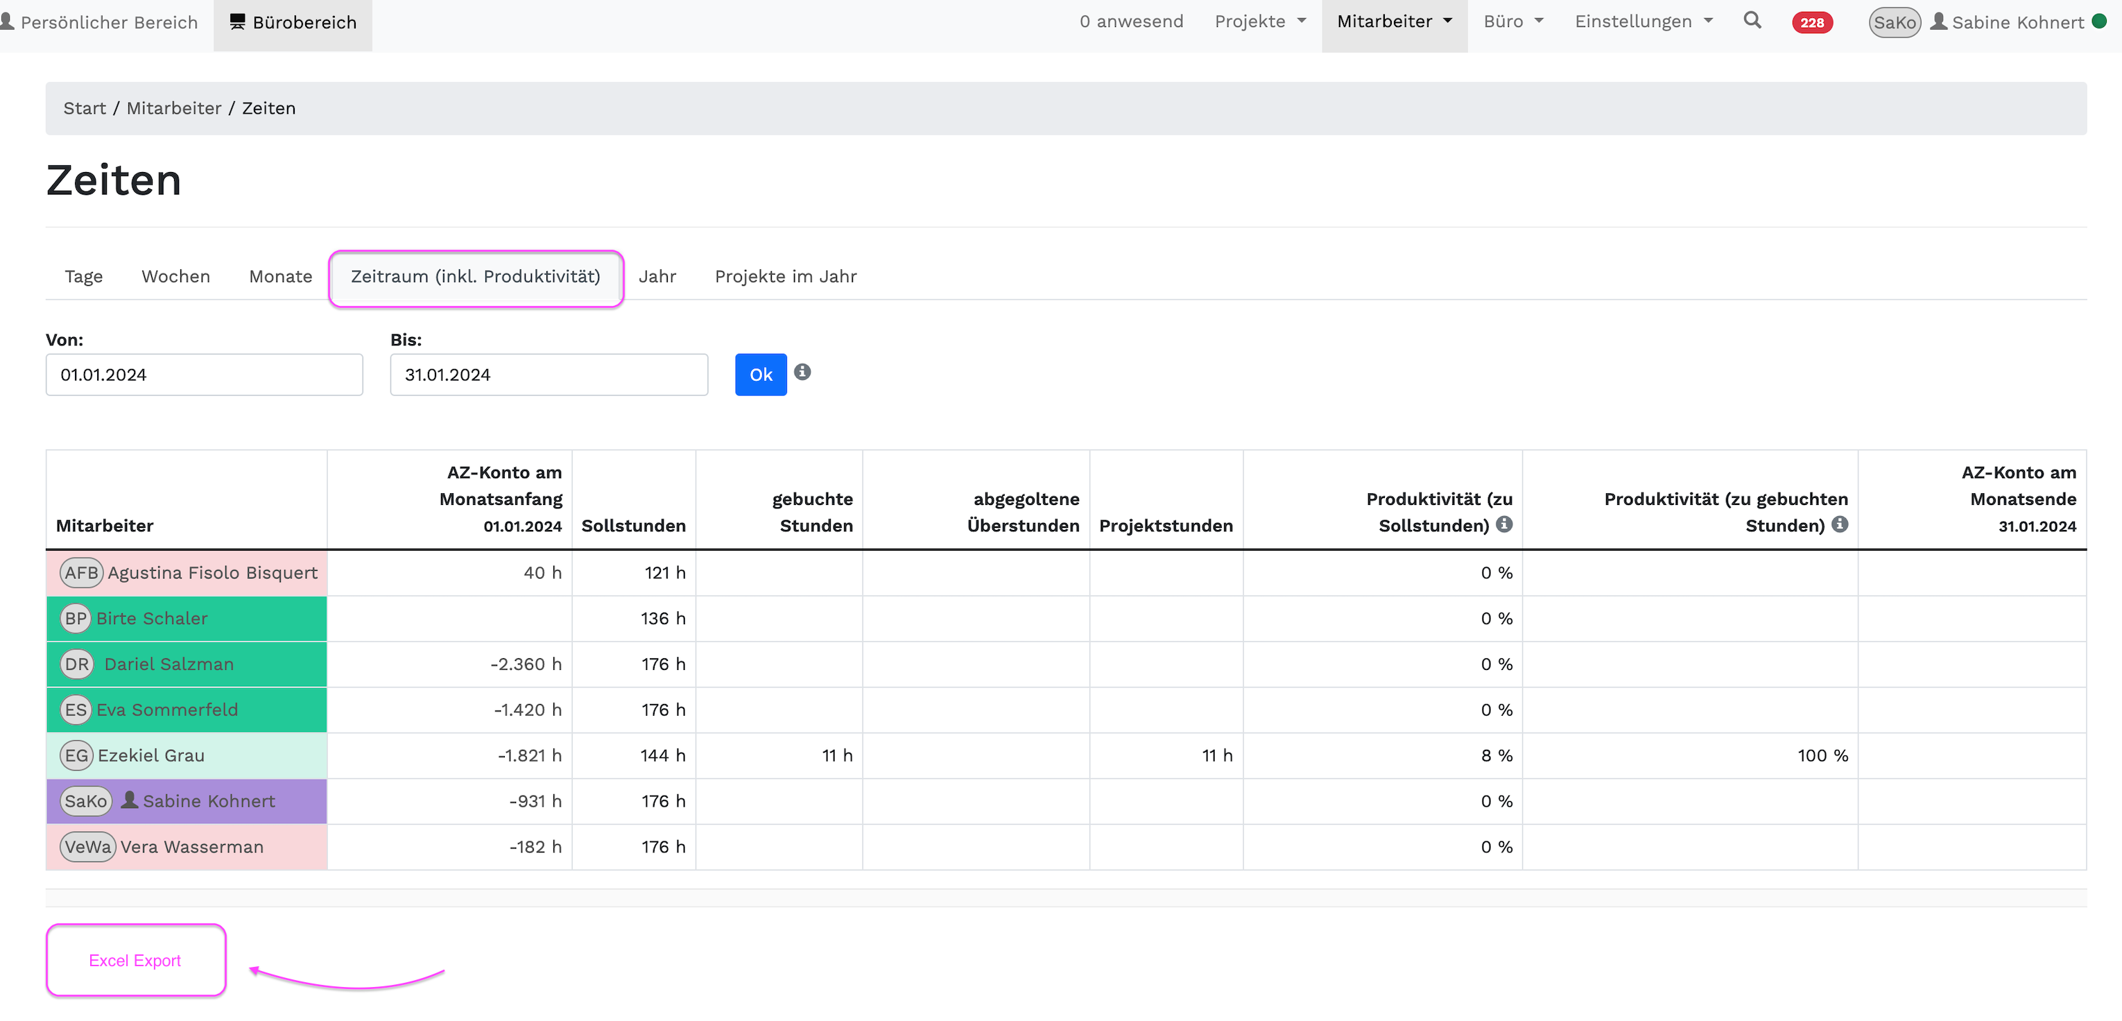The width and height of the screenshot is (2122, 1021).
Task: Click the ES avatar of Eva Sommerfeld
Action: pyautogui.click(x=76, y=710)
